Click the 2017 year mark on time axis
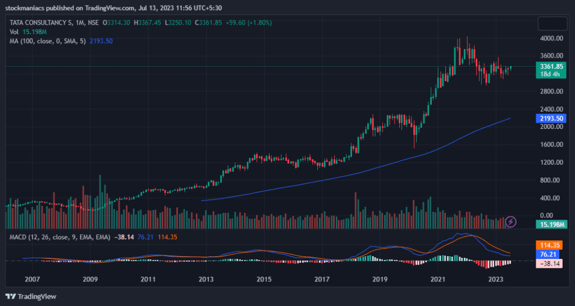 click(x=322, y=279)
